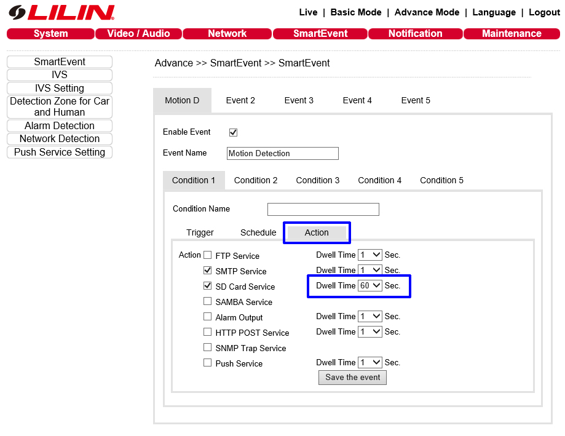Uncheck SMTP Service action

coord(208,271)
